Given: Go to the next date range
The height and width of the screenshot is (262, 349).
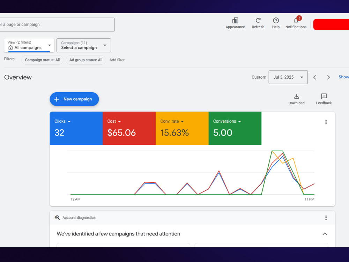Looking at the screenshot, I should click(328, 77).
